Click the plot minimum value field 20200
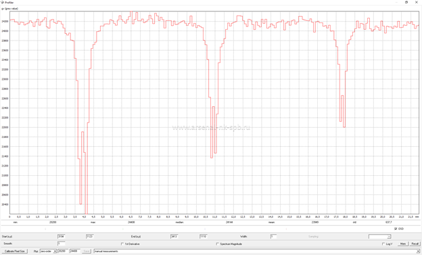 tap(63, 251)
